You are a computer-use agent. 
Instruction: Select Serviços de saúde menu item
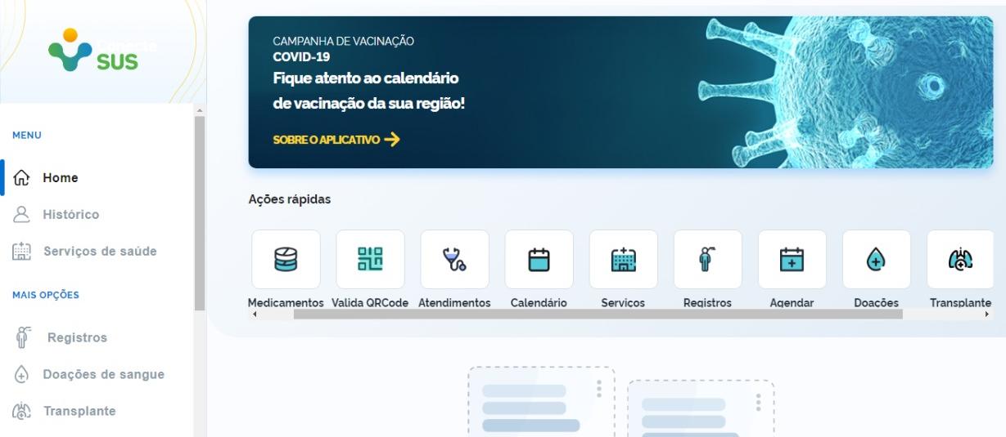pyautogui.click(x=99, y=252)
